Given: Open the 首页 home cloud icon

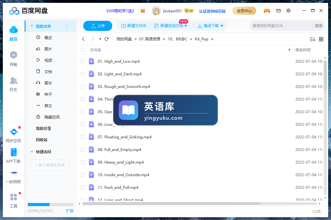Looking at the screenshot, I should [x=13, y=30].
